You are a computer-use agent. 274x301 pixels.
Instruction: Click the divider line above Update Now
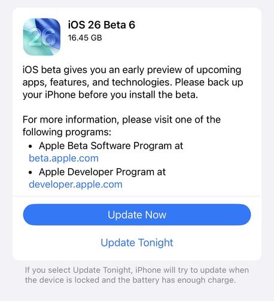[137, 196]
